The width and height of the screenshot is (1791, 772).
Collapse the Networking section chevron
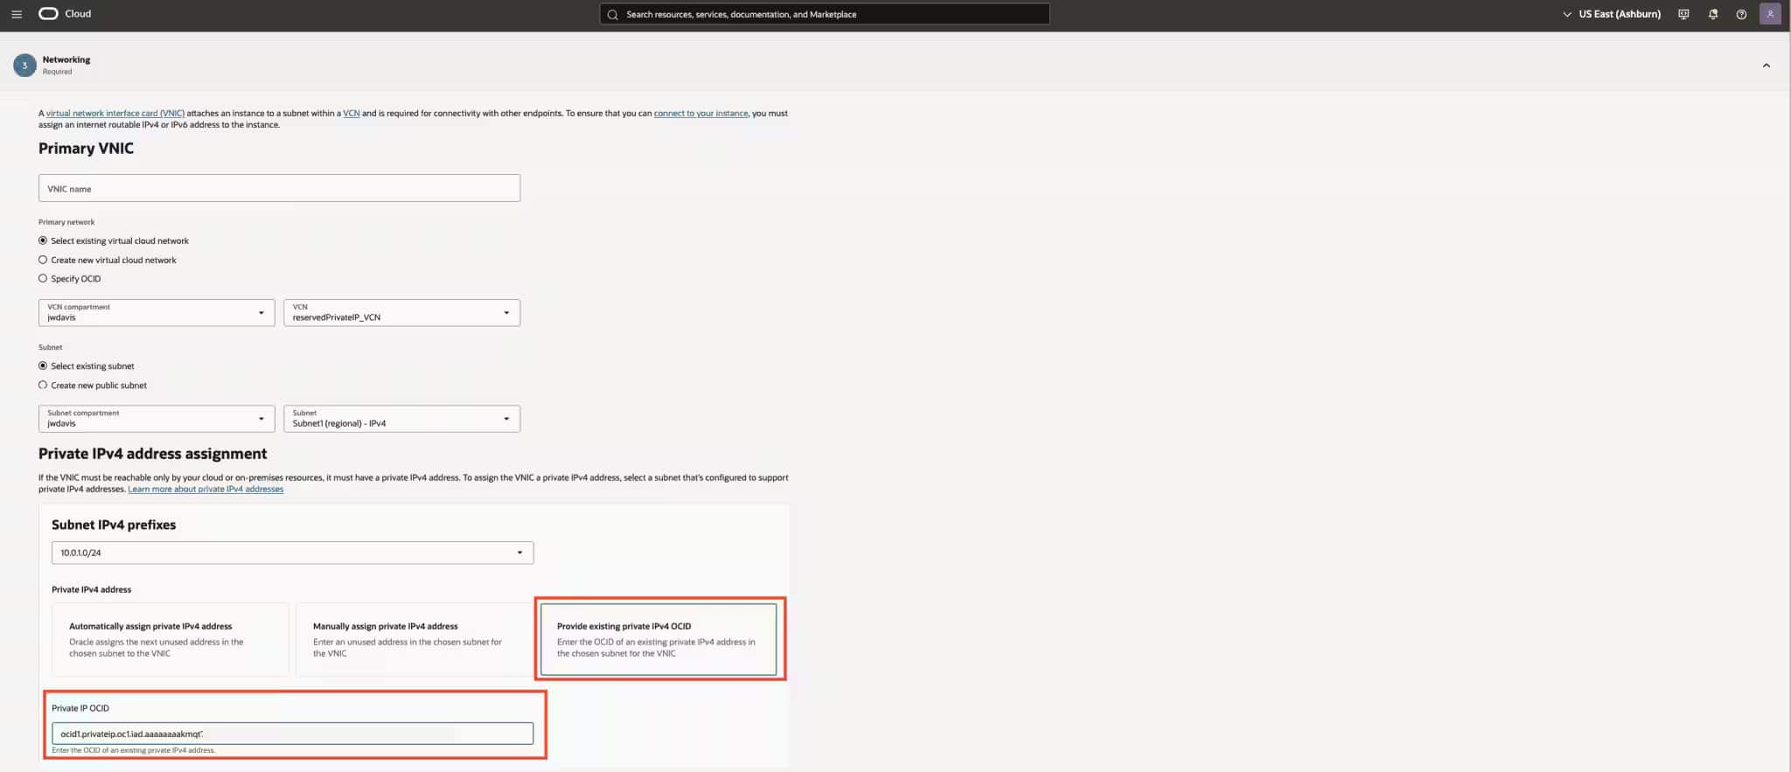coord(1766,66)
